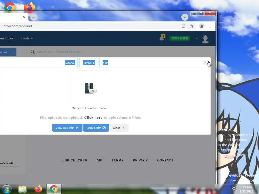The image size is (259, 194).
Task: Open API footer link
Action: [99, 160]
